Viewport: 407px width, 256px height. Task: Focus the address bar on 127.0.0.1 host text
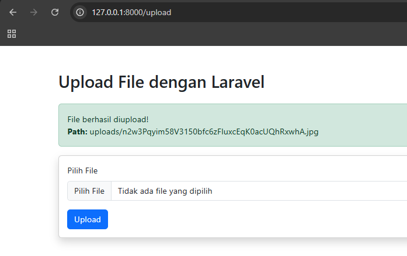click(107, 12)
